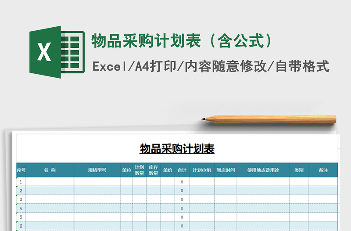The height and width of the screenshot is (231, 351).
Task: Click the 名称 input cell in row 1
Action: pyautogui.click(x=50, y=182)
